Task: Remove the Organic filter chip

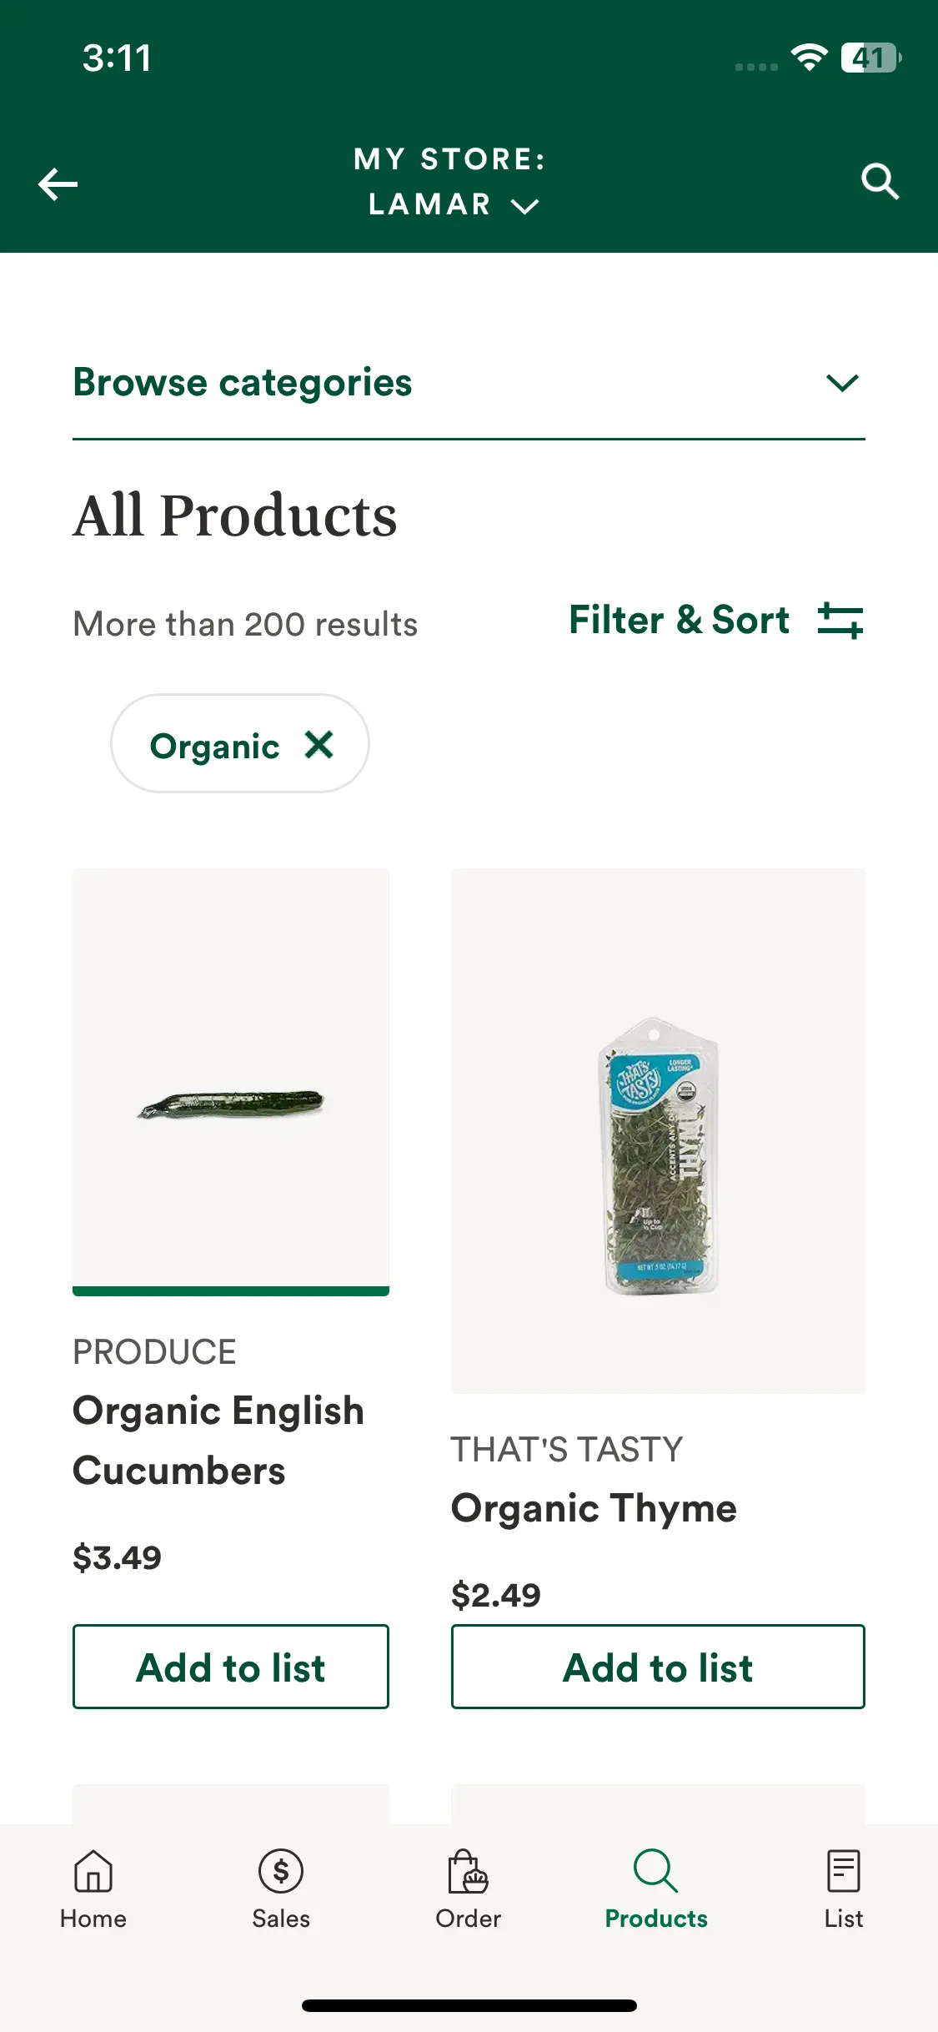Action: tap(319, 744)
